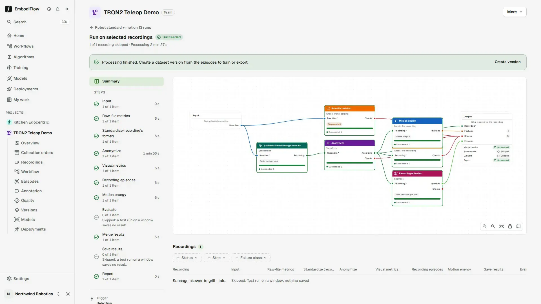Image resolution: width=541 pixels, height=304 pixels.
Task: Click the Succeeded status badge
Action: click(x=169, y=37)
